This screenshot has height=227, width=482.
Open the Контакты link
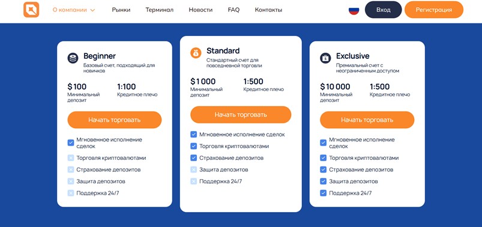[268, 10]
